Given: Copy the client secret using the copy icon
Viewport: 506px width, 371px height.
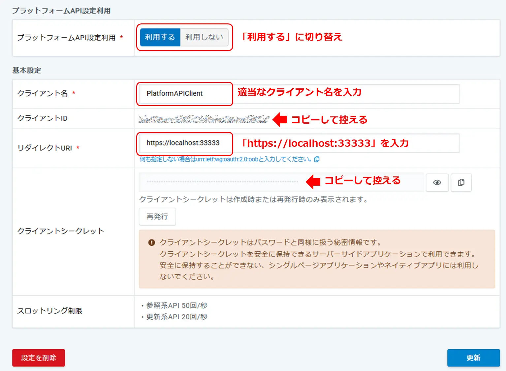Looking at the screenshot, I should [x=461, y=183].
